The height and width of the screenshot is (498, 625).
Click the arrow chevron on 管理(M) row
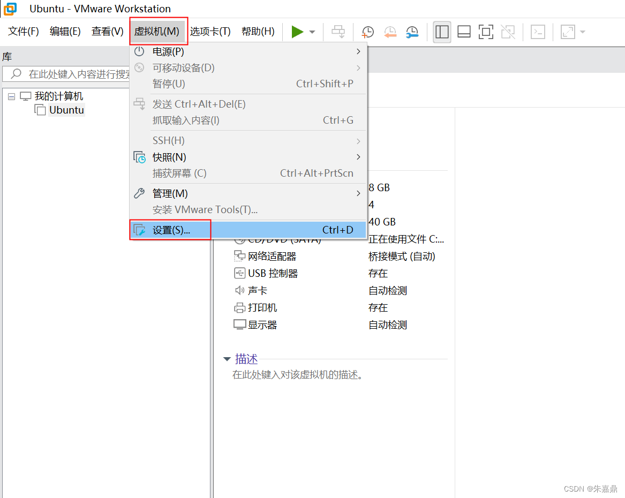[358, 193]
